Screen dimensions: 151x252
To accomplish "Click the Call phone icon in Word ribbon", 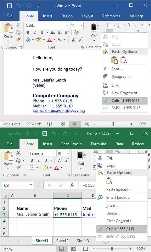I will click(x=94, y=27).
